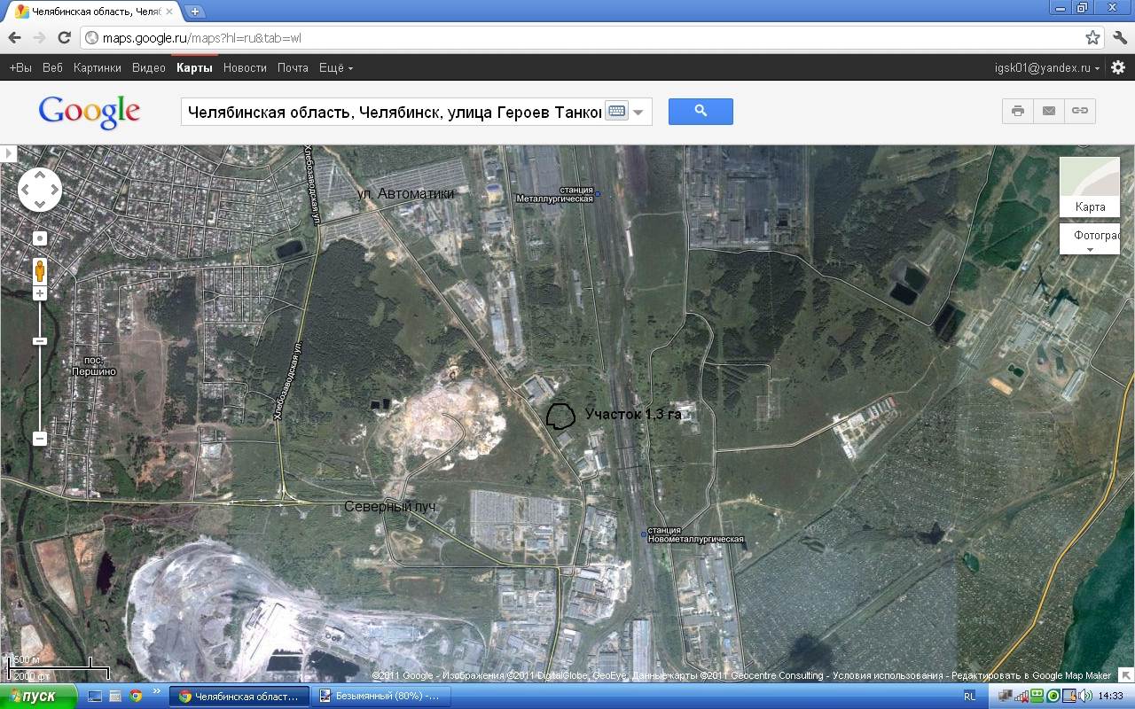The height and width of the screenshot is (709, 1135).
Task: Click the print map icon
Action: (1018, 111)
